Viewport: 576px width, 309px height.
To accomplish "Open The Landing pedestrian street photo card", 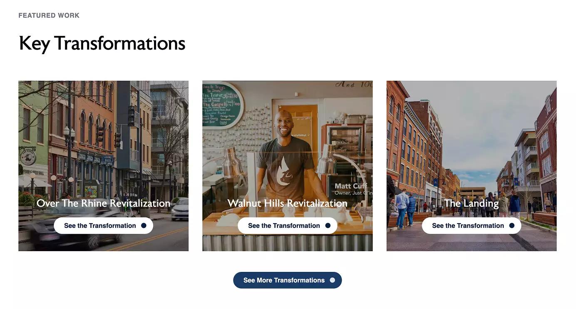I will (x=472, y=166).
